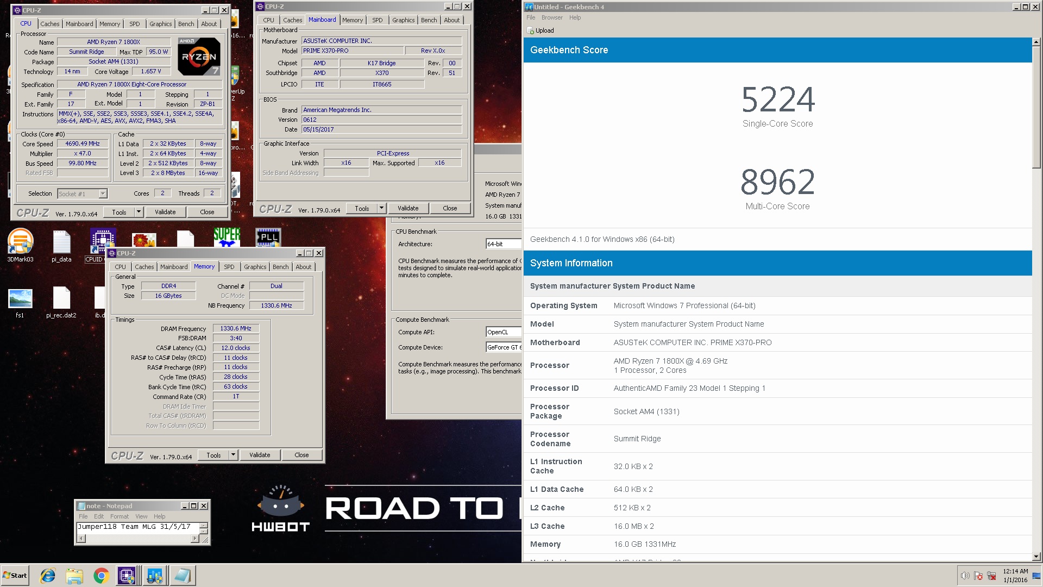
Task: Click the BIOS Version 0612 field
Action: click(382, 120)
